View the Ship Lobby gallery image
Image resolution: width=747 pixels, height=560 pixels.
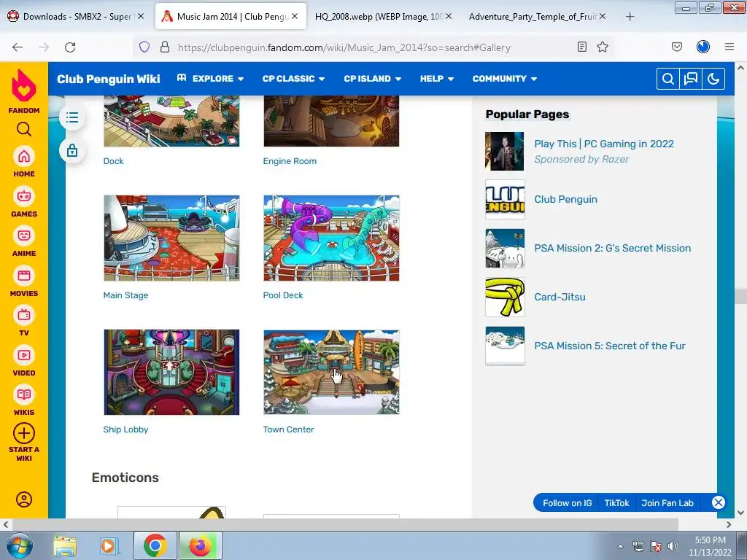(171, 372)
